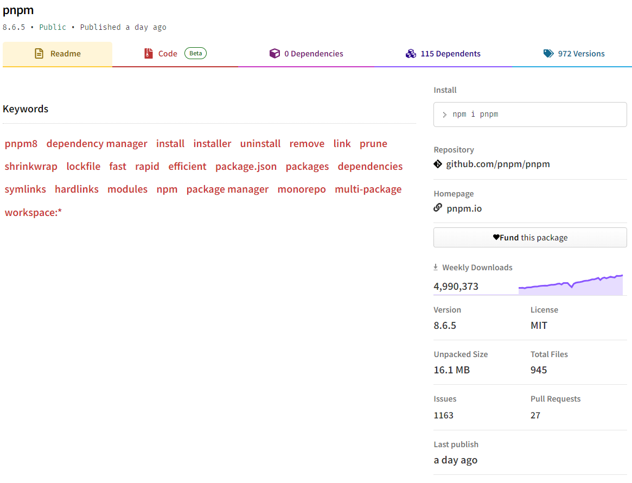
Task: Click the Last publish value a day ago
Action: pos(456,460)
